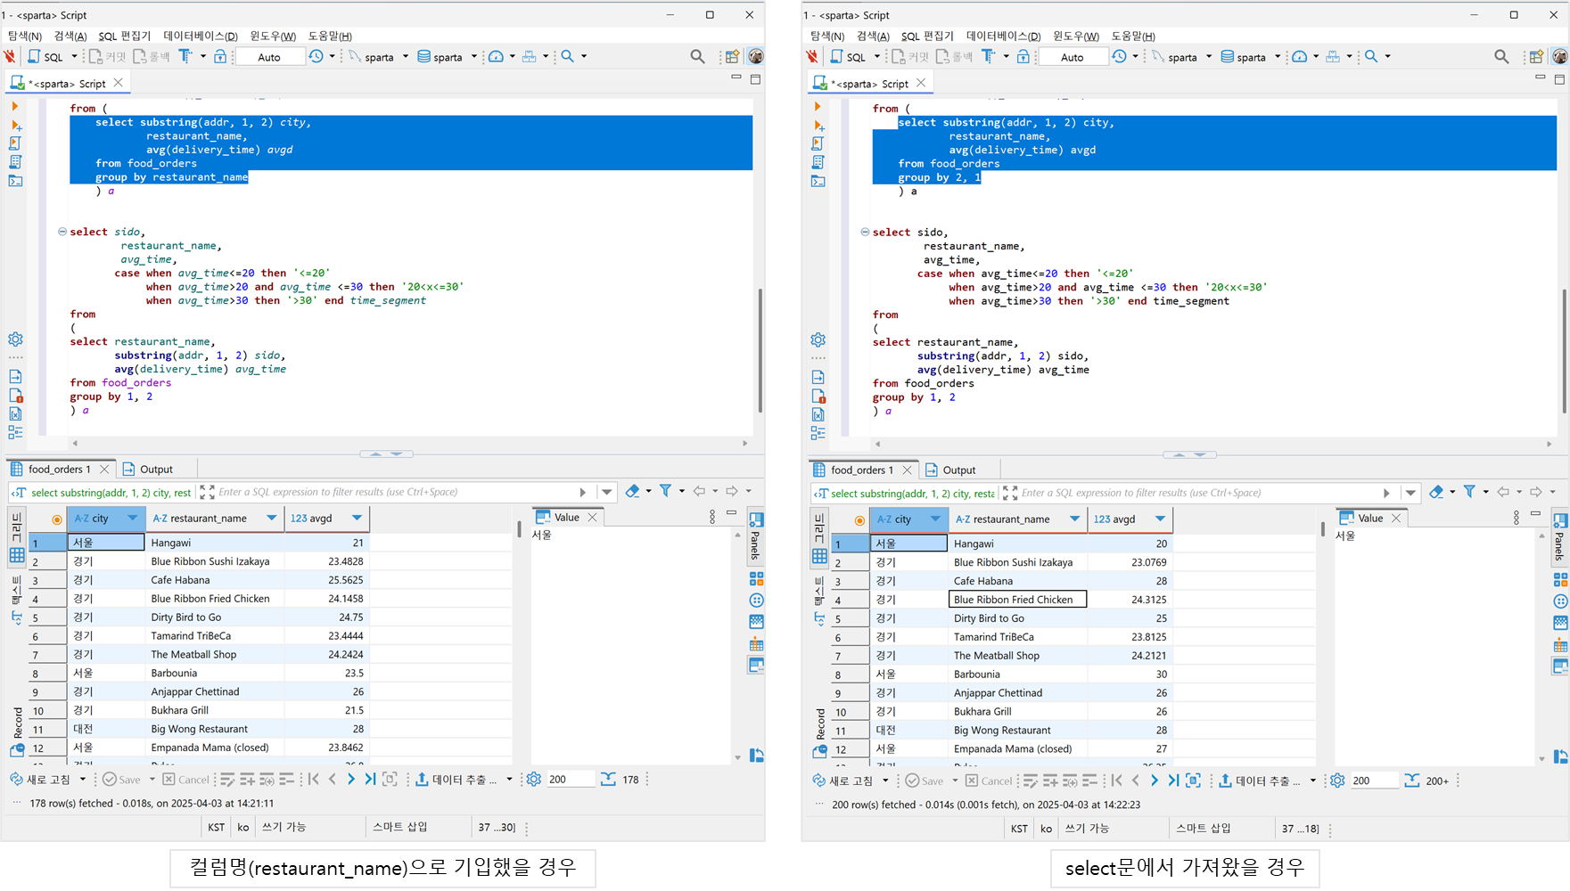Image resolution: width=1570 pixels, height=891 pixels.
Task: Click Cancel button in left window bottom bar
Action: [x=185, y=780]
